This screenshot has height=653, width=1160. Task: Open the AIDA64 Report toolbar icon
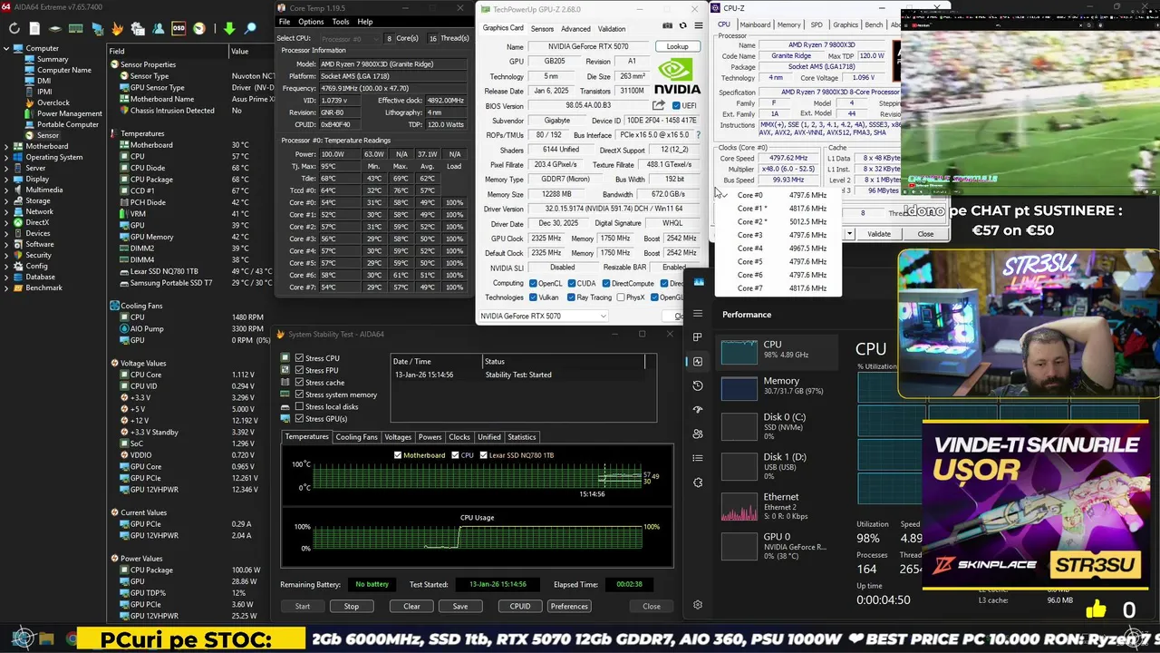34,28
